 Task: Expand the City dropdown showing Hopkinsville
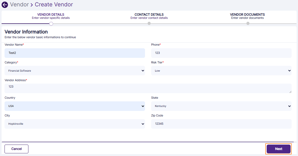tap(75, 124)
